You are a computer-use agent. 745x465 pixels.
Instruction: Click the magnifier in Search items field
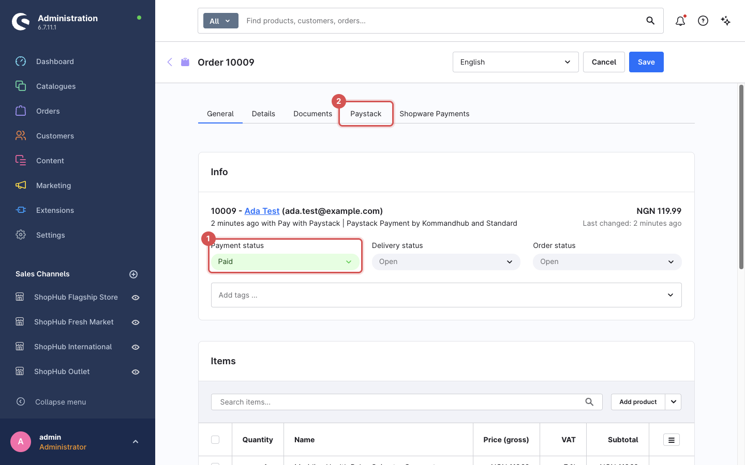pos(589,402)
